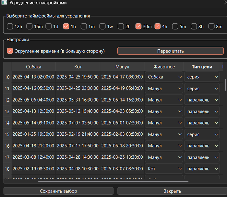Enable the 12h timeframe checkbox

(10, 27)
